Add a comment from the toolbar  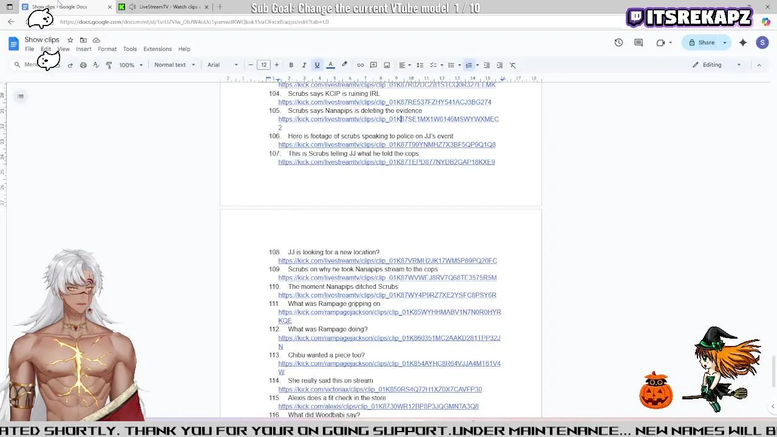373,65
